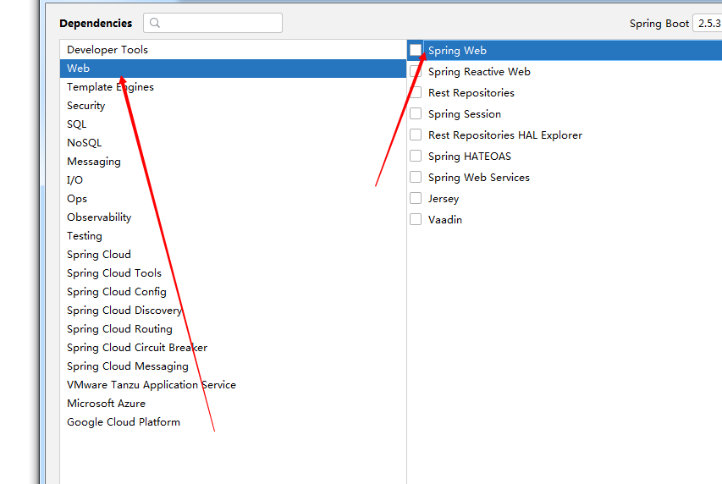Tick the Spring Web Services checkbox

pyautogui.click(x=416, y=178)
